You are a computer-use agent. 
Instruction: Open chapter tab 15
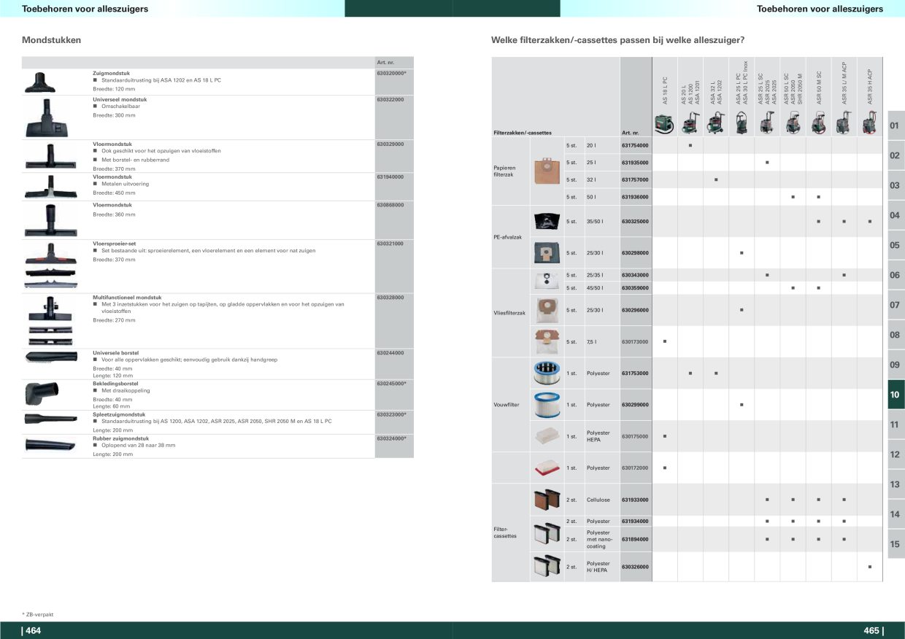coord(896,544)
